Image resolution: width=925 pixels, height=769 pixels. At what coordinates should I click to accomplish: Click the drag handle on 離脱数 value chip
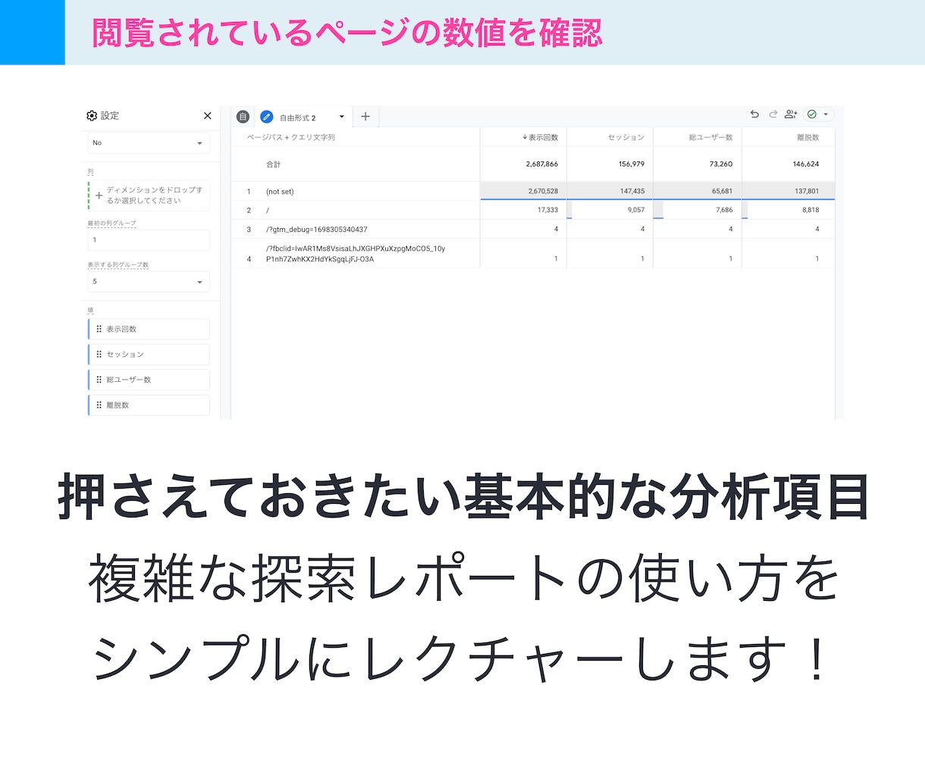click(99, 405)
